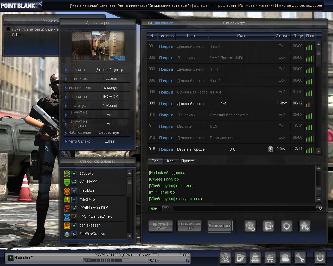Screen dimensions: 333x266
Task: Open the clan emblem menu icon
Action: click(225, 258)
